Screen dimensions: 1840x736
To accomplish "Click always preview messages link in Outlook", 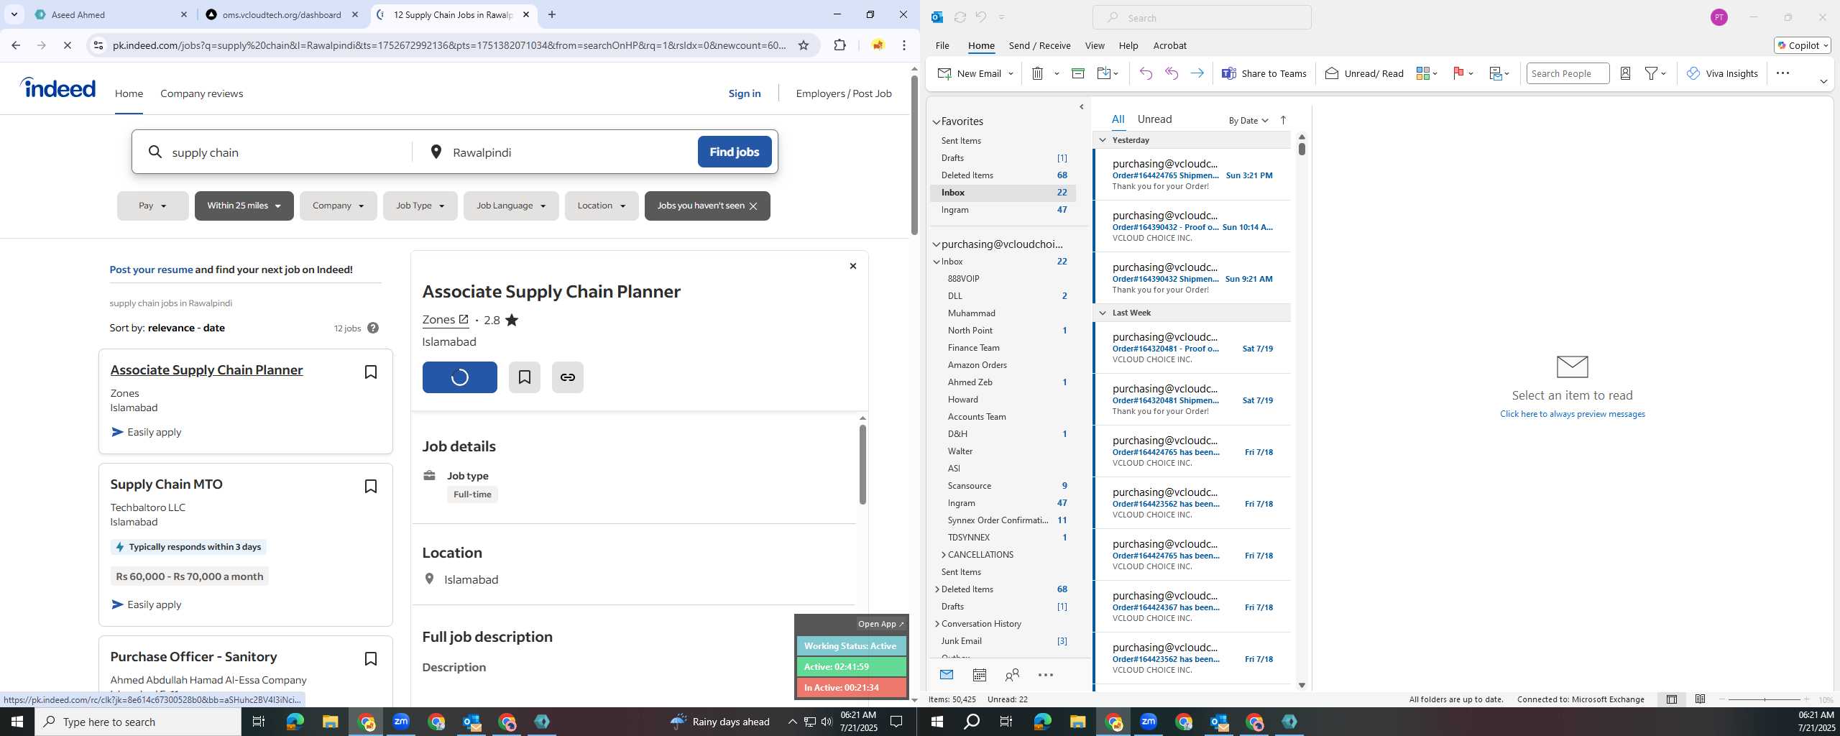I will [1573, 414].
